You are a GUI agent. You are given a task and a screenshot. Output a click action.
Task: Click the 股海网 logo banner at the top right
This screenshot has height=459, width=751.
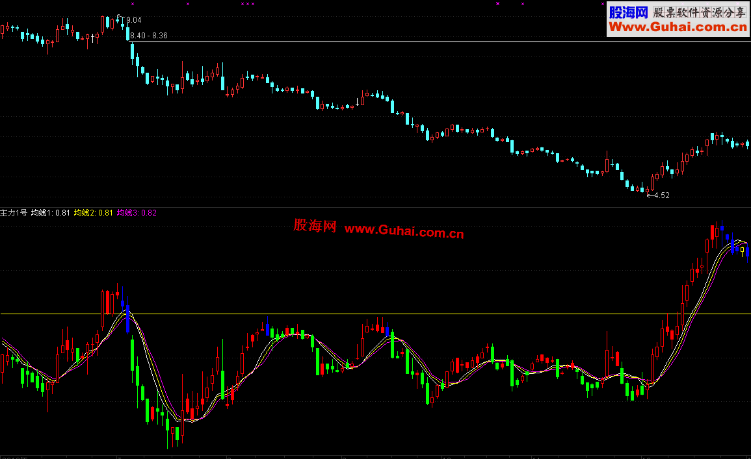point(678,19)
